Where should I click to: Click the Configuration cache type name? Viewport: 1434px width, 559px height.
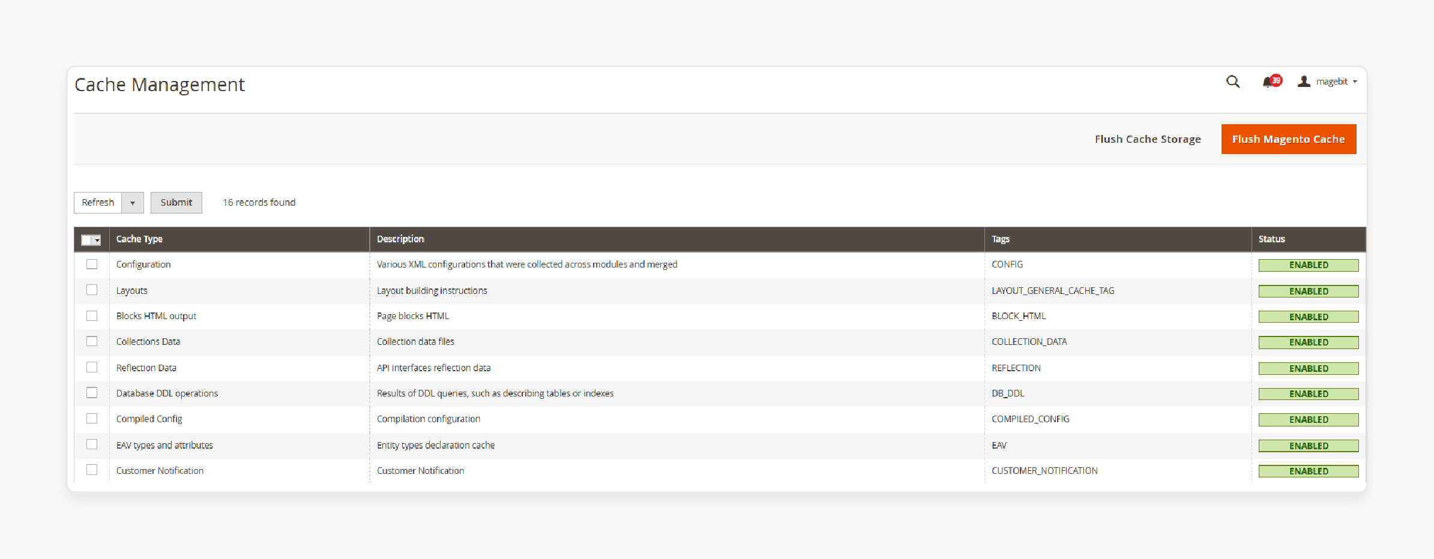click(x=143, y=265)
